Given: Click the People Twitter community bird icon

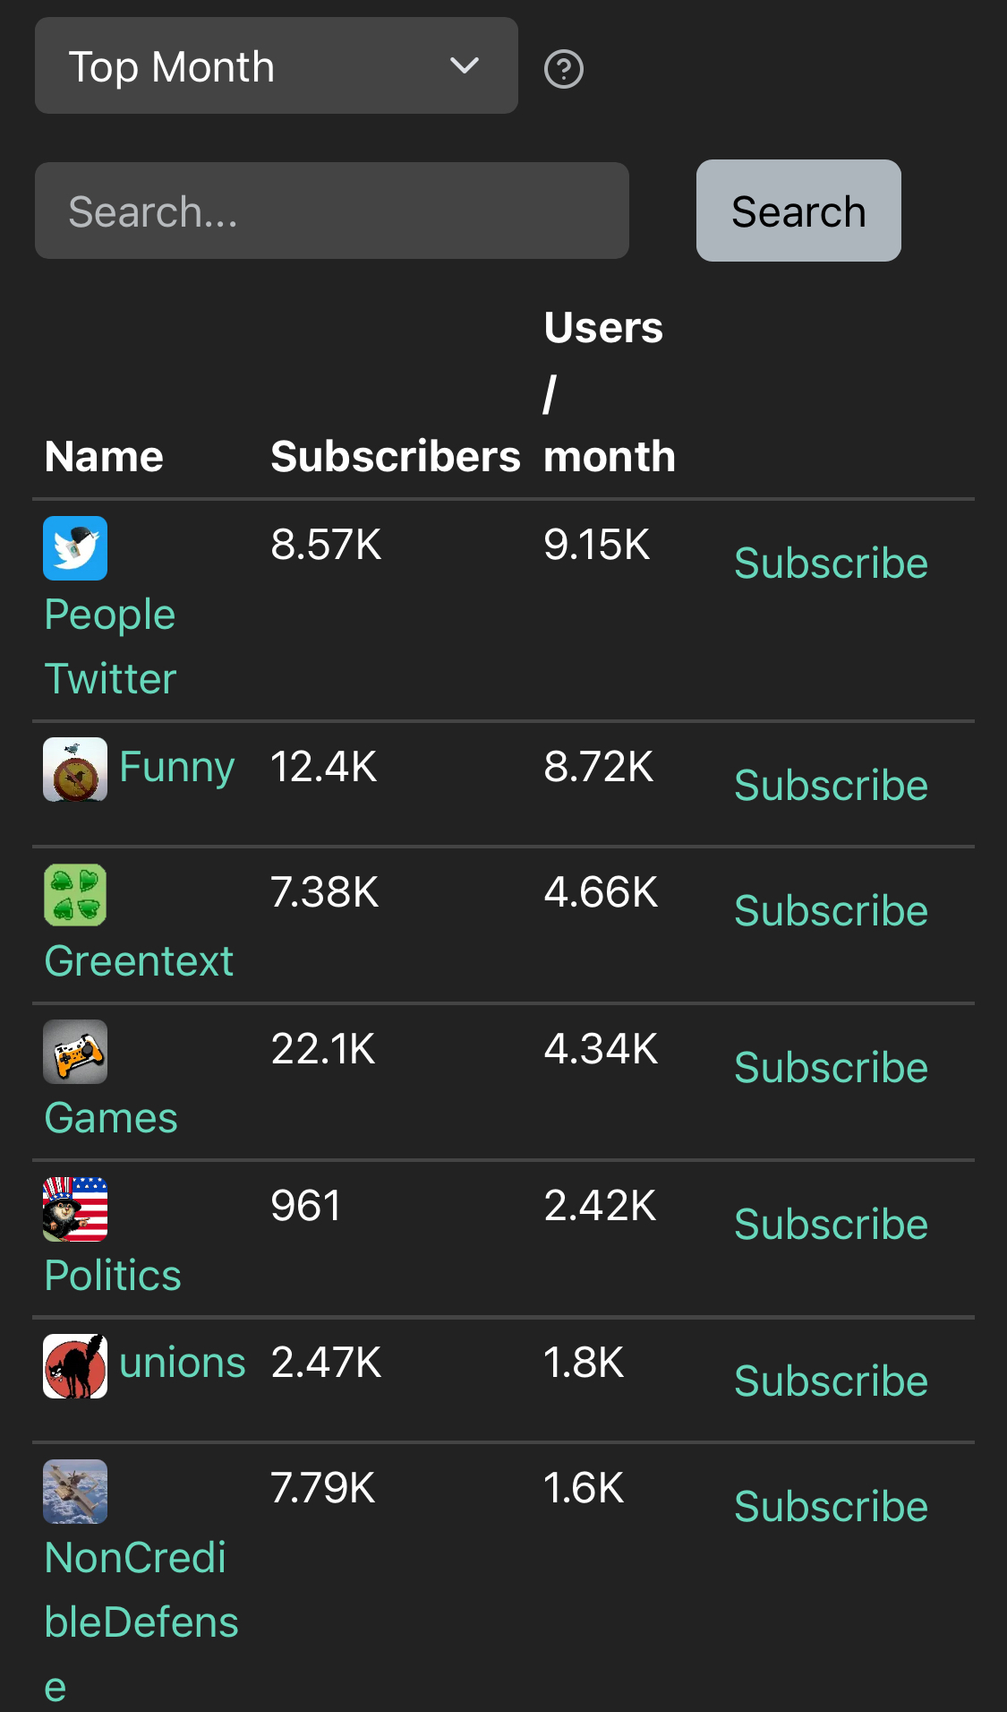Looking at the screenshot, I should click(x=75, y=548).
